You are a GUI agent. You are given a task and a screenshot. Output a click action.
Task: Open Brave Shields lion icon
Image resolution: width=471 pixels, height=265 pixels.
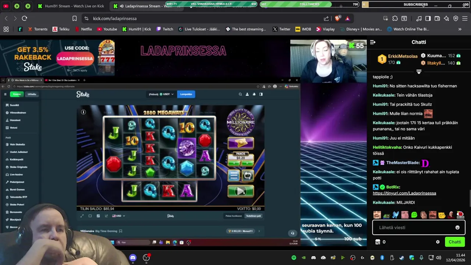(337, 18)
